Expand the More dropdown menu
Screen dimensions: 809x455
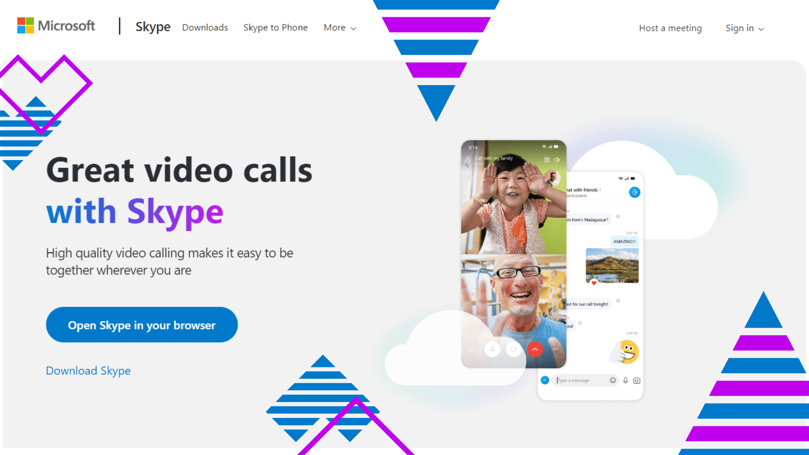pos(340,27)
